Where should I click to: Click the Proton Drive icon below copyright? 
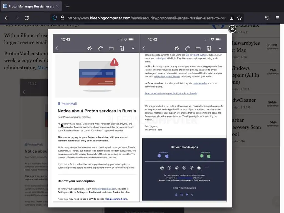[187, 195]
